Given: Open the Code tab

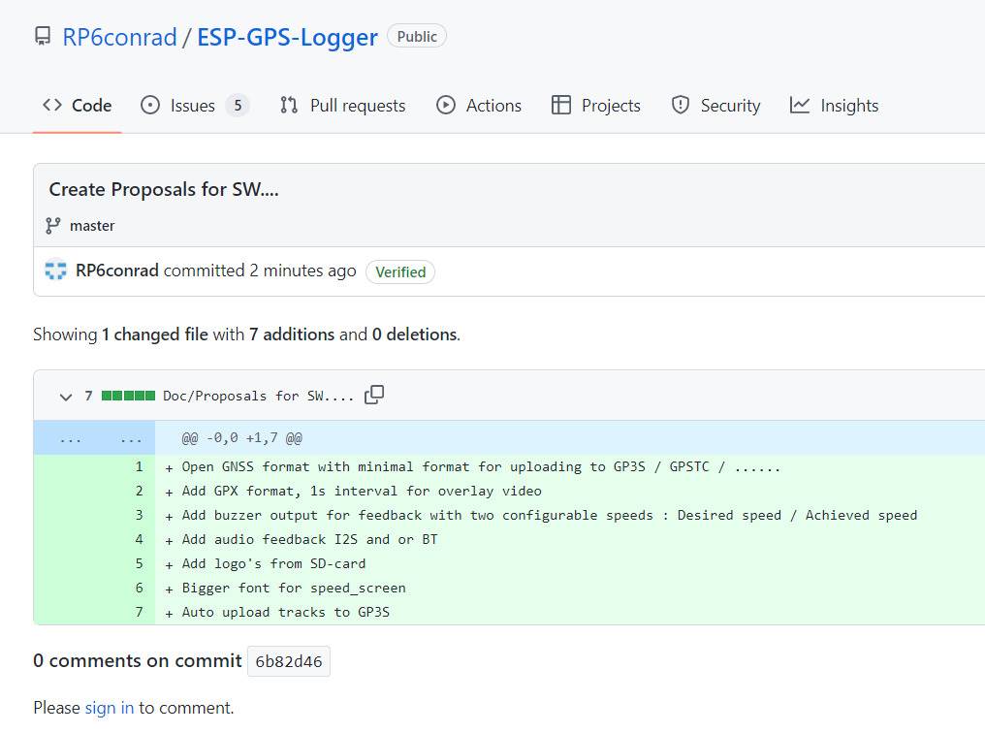Looking at the screenshot, I should tap(78, 106).
